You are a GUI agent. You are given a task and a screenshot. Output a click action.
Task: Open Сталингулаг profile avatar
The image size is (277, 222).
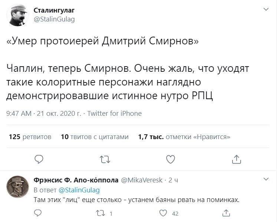tap(18, 15)
